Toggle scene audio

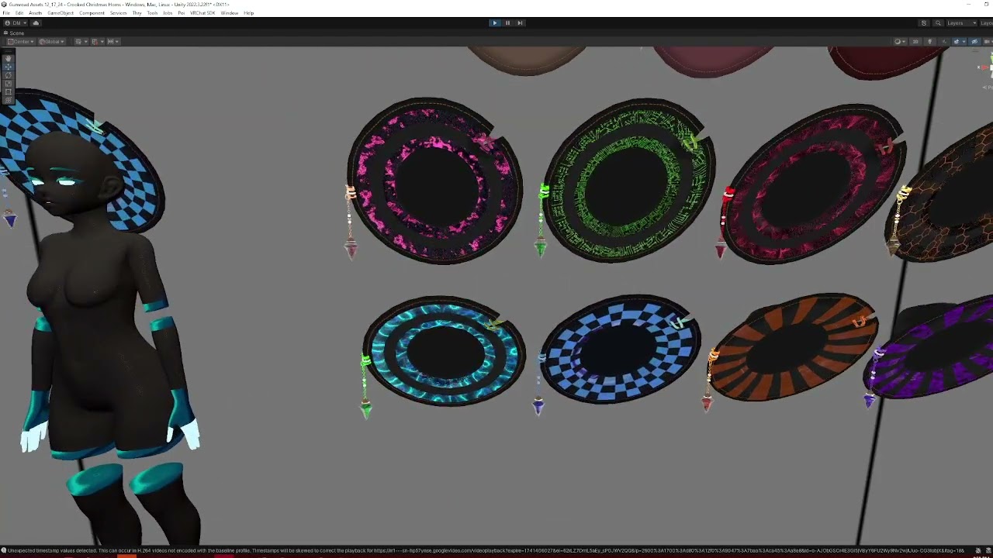(944, 42)
